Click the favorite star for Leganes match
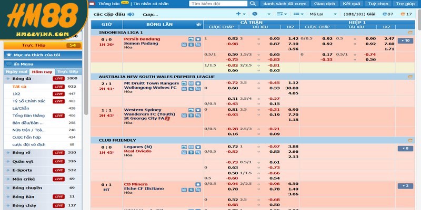The height and width of the screenshot is (210, 421). click(x=198, y=146)
